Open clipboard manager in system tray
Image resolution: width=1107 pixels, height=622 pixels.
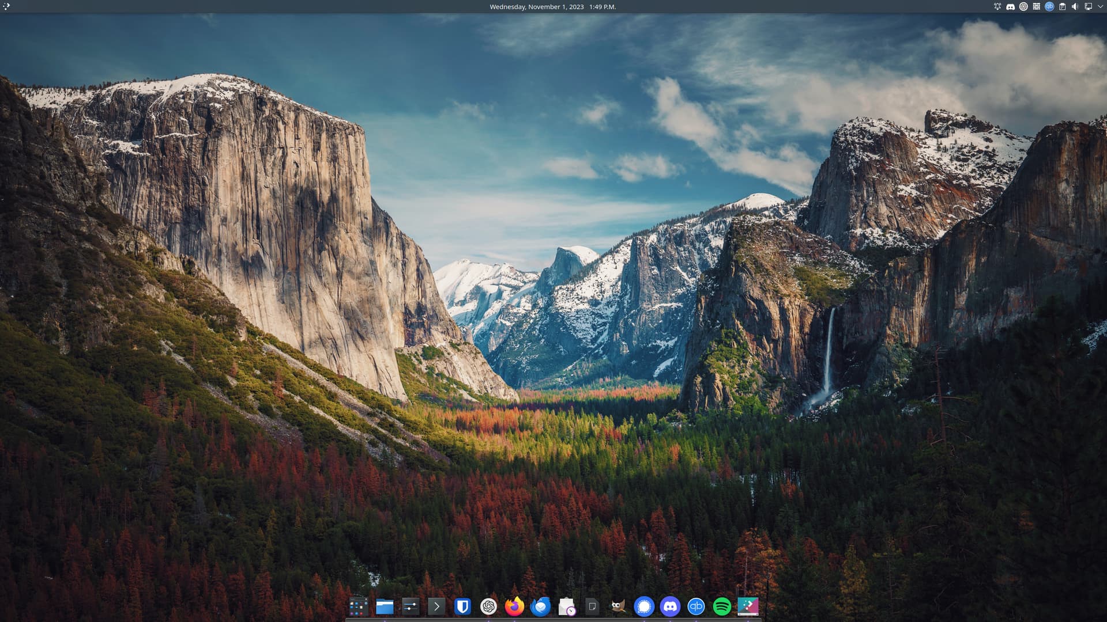coord(1062,7)
